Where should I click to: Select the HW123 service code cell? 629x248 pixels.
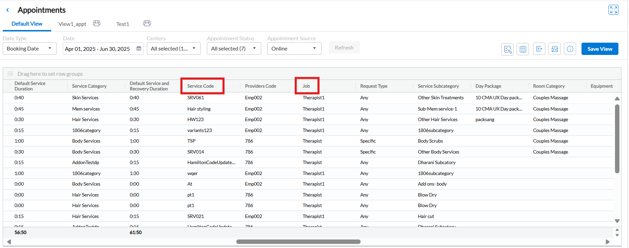[x=195, y=119]
